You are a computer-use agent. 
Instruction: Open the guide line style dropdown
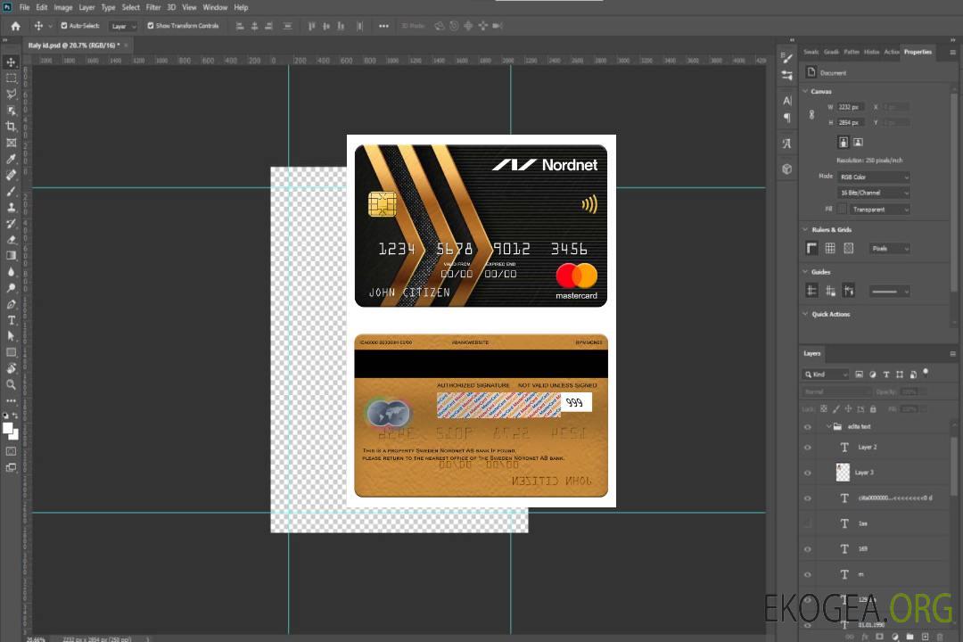pyautogui.click(x=889, y=292)
